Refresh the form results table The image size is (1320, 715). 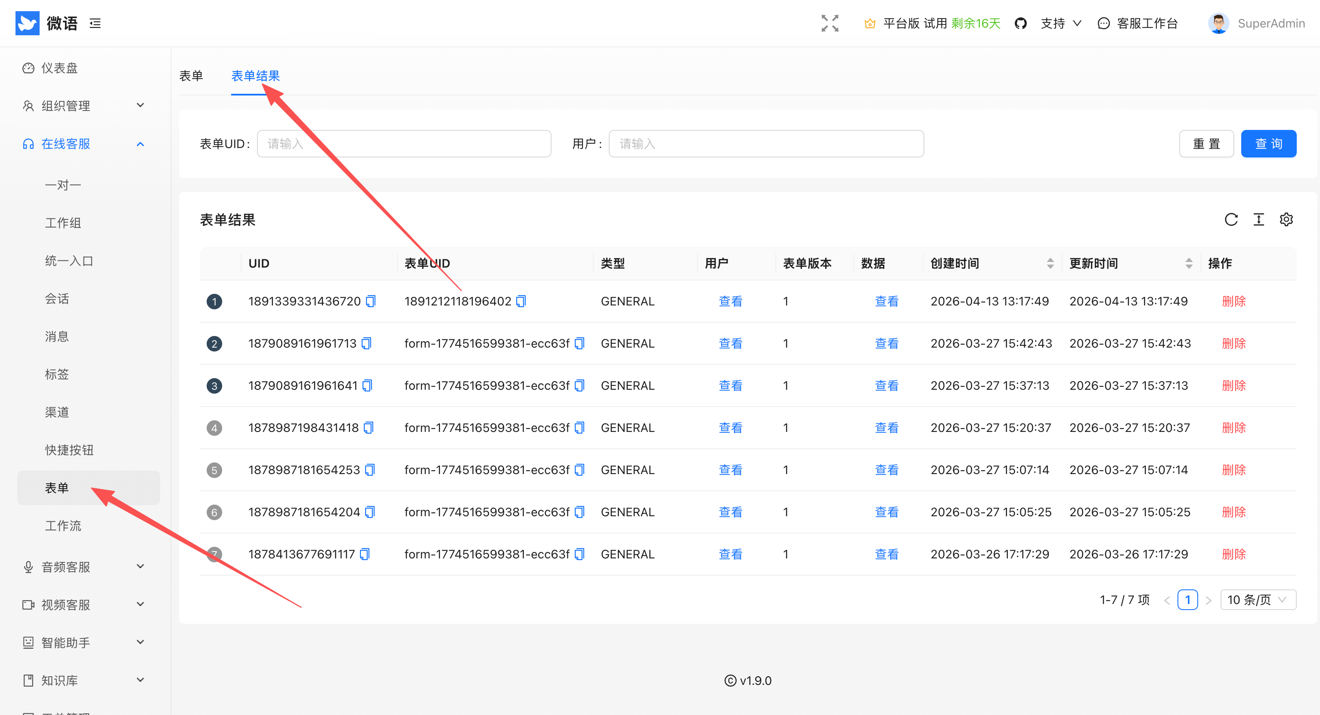1231,220
